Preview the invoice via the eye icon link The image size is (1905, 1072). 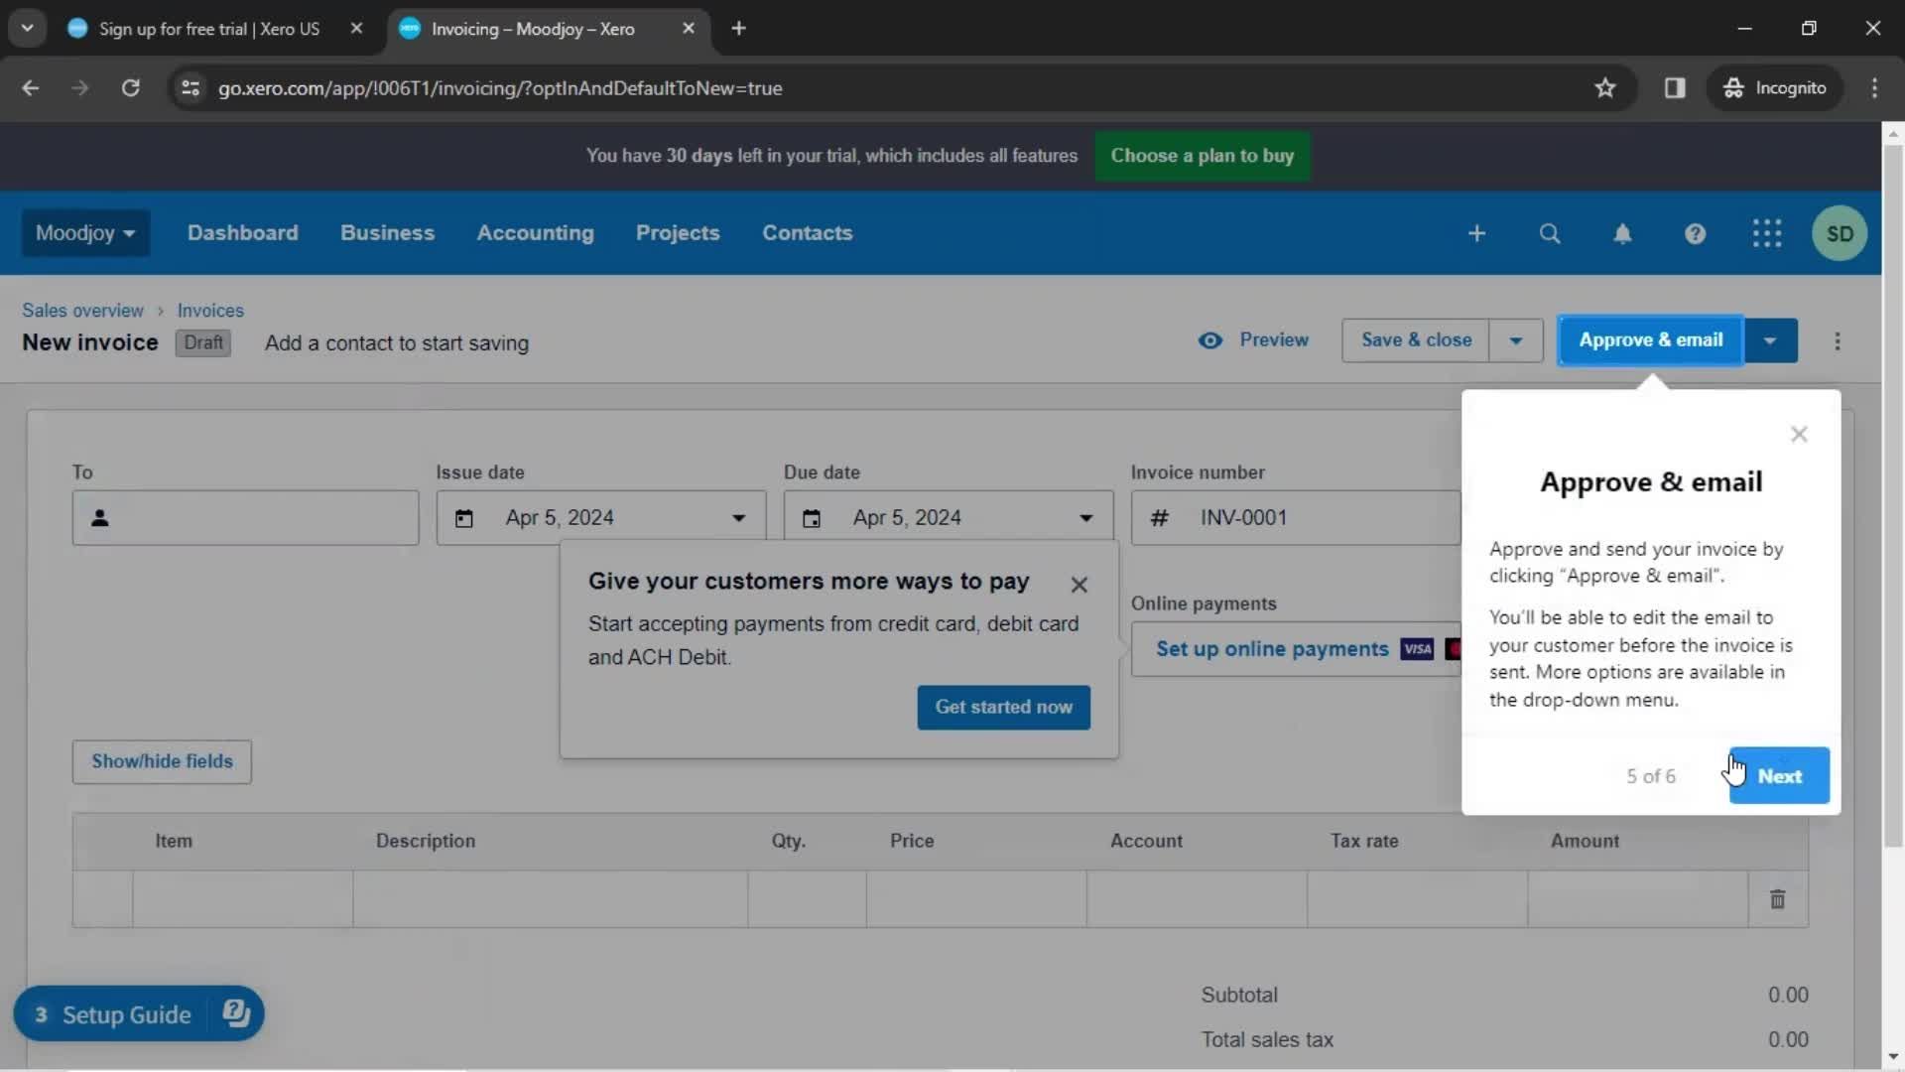click(1253, 340)
